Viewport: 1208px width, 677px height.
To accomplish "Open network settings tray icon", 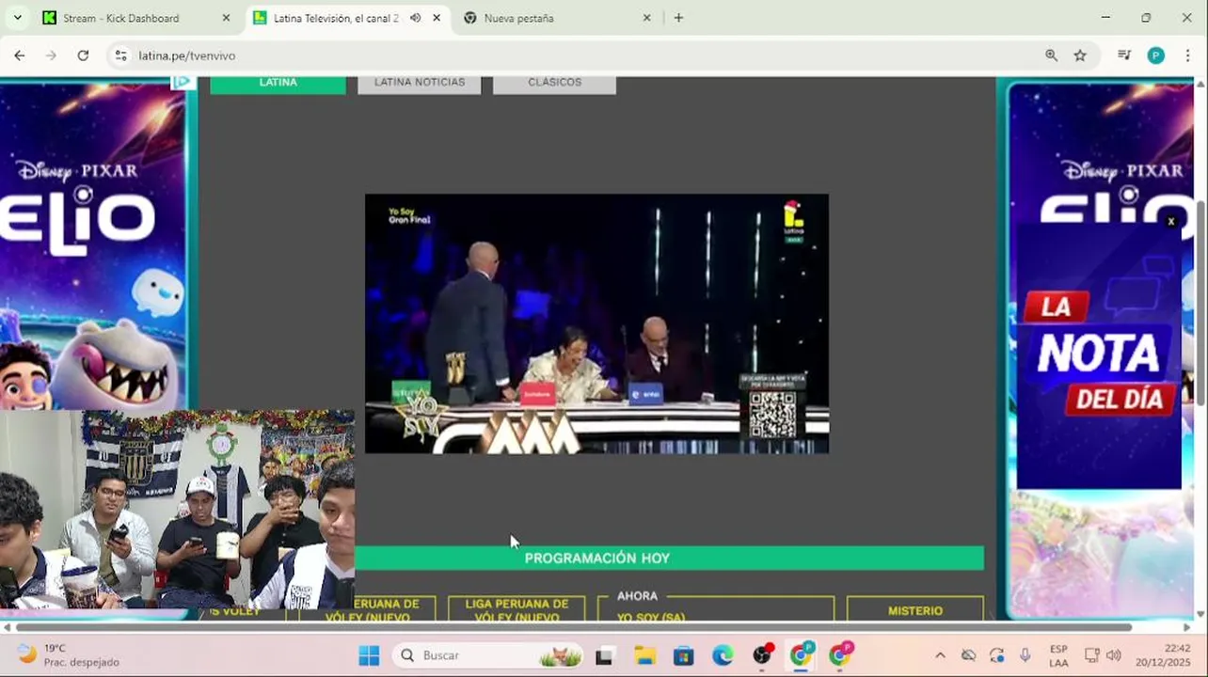I will click(1092, 655).
